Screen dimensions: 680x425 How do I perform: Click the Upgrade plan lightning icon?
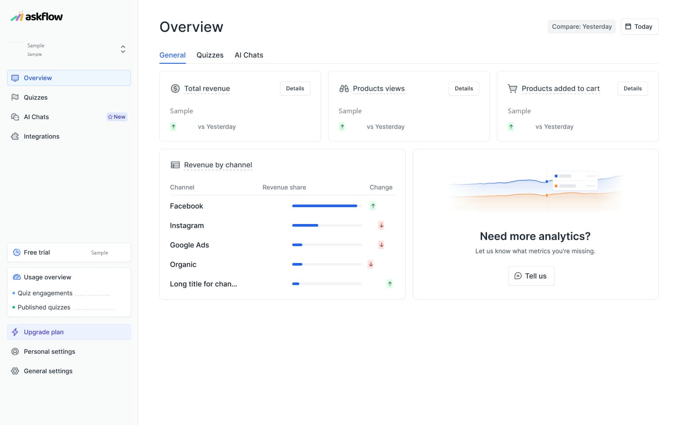tap(15, 332)
